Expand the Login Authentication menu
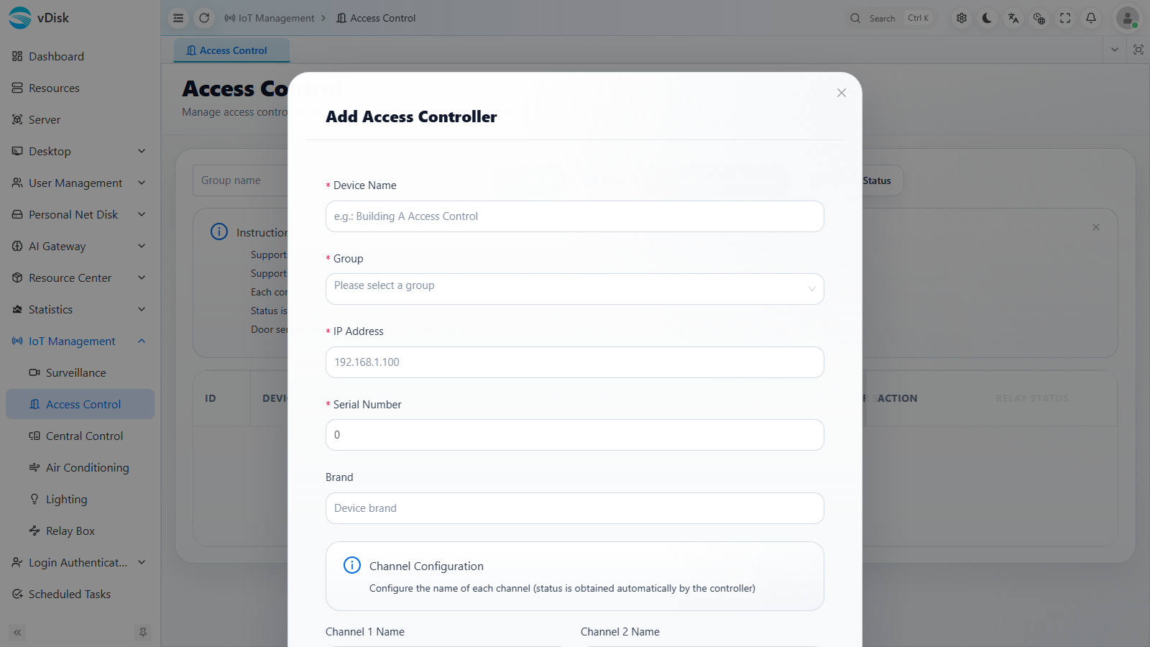The image size is (1150, 647). (x=80, y=562)
